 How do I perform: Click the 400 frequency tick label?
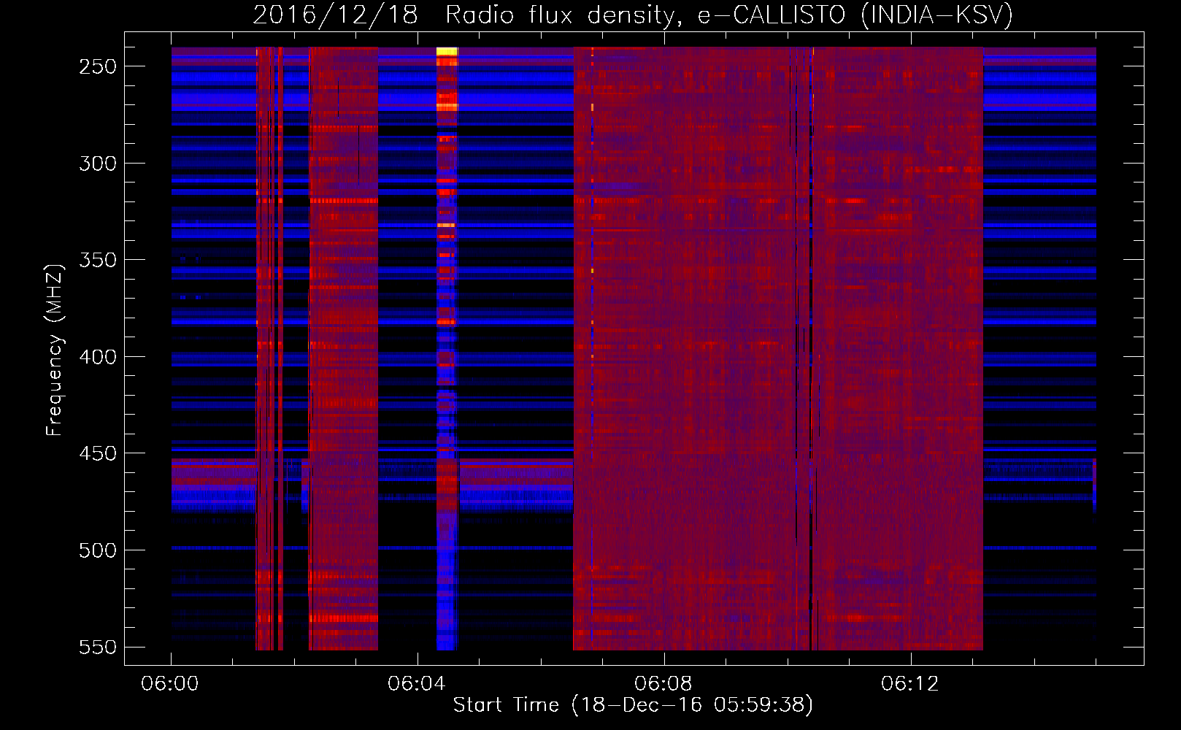click(x=98, y=357)
